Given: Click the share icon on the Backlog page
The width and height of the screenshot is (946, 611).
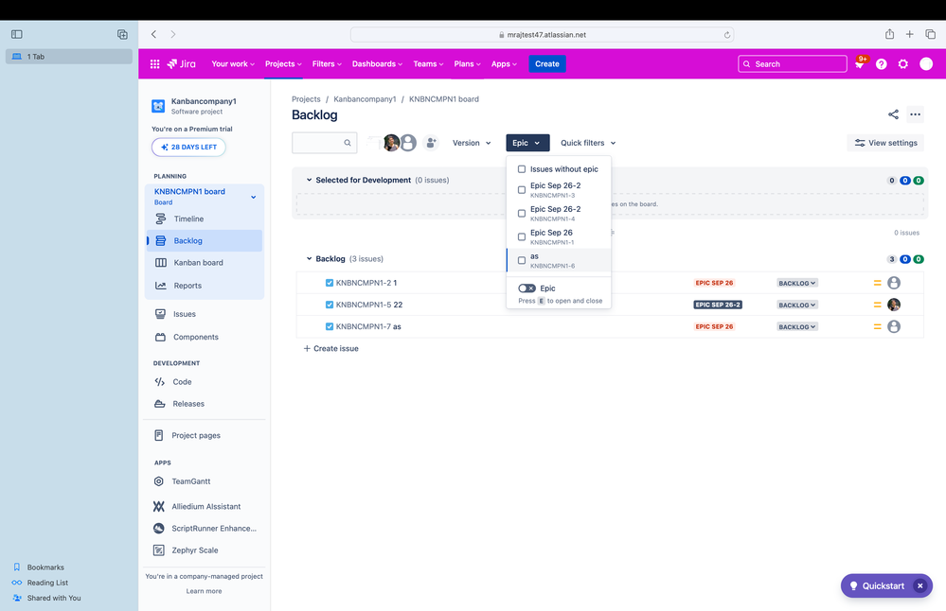Looking at the screenshot, I should coord(894,114).
